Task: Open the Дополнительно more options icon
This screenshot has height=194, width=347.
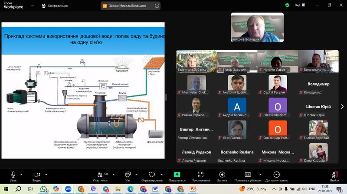Action: (277, 175)
